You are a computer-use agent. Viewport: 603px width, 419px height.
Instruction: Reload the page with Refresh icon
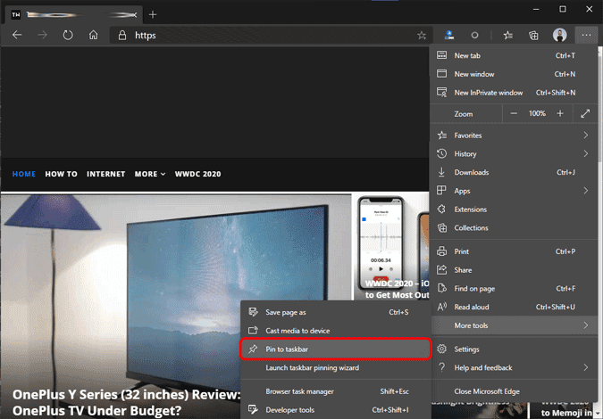point(68,36)
